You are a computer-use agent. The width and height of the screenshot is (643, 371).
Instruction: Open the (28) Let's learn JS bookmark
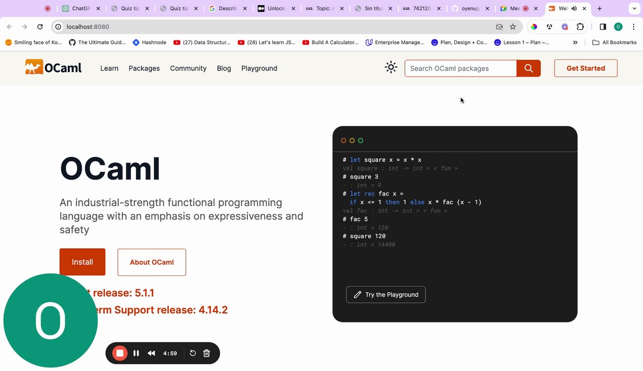(x=266, y=43)
